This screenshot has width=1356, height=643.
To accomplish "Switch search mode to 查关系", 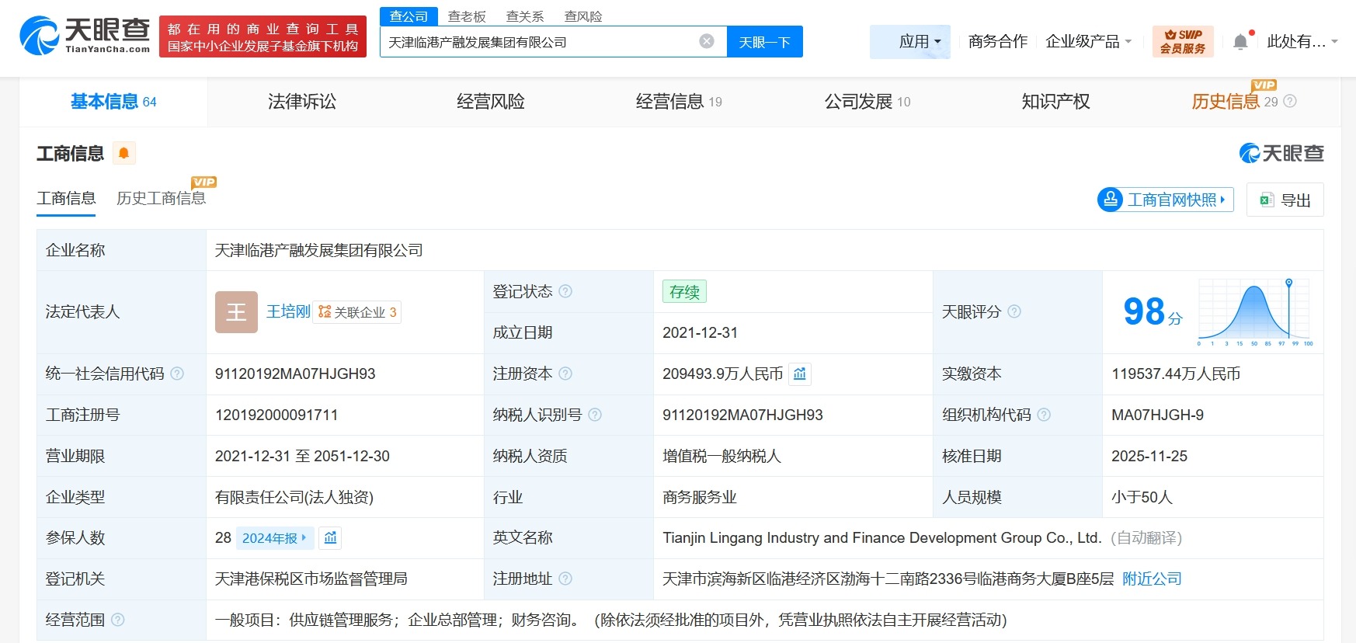I will pos(525,16).
